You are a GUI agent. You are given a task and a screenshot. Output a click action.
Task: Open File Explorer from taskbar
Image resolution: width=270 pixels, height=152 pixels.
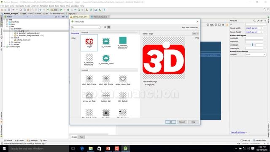[x=91, y=148]
